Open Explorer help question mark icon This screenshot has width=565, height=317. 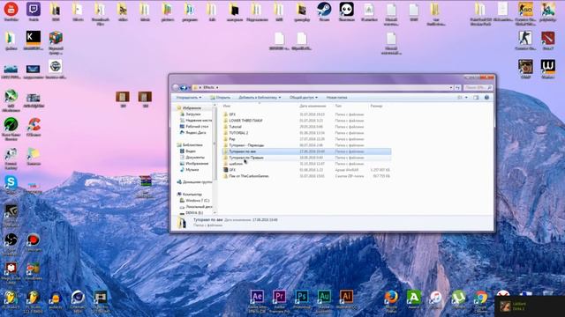[x=486, y=98]
